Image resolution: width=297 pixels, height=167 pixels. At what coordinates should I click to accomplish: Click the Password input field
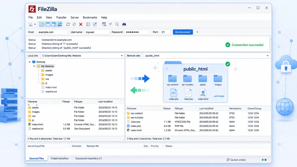click(137, 32)
